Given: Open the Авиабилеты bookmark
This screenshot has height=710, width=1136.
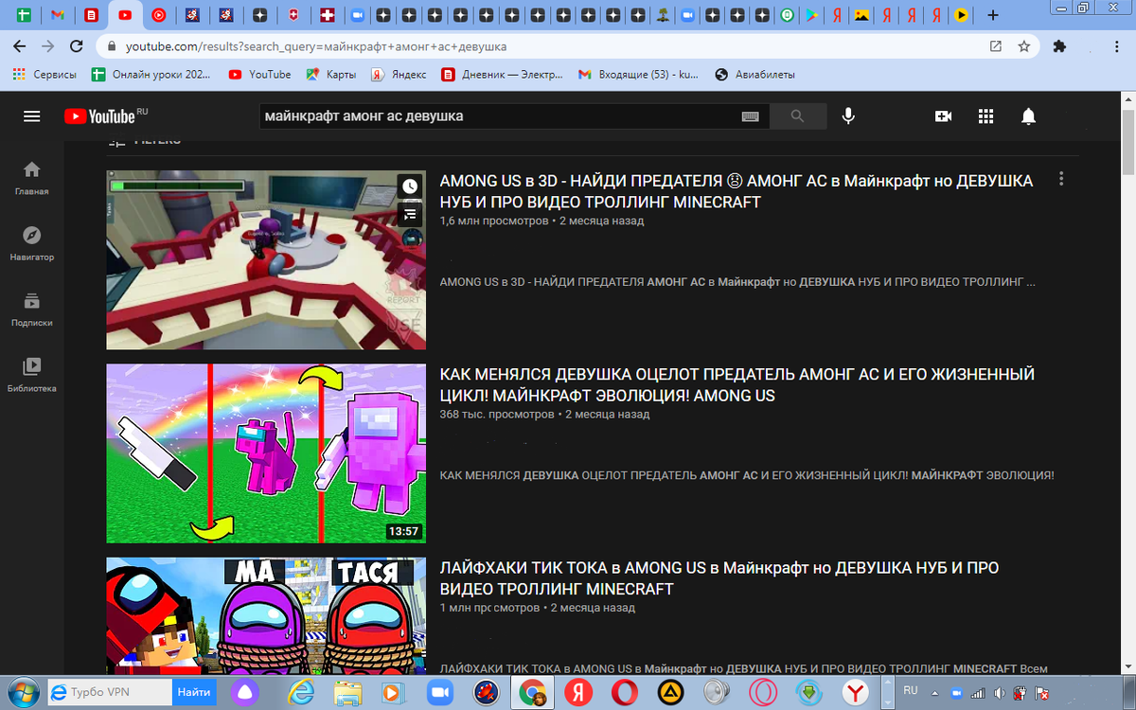Looking at the screenshot, I should [755, 74].
